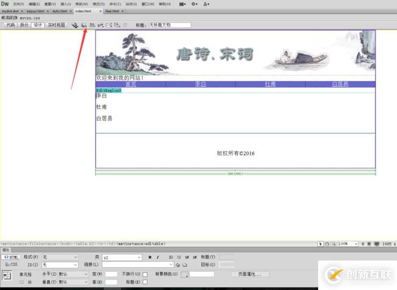Open the 查看(V) menu
The width and height of the screenshot is (397, 290).
click(x=50, y=4)
